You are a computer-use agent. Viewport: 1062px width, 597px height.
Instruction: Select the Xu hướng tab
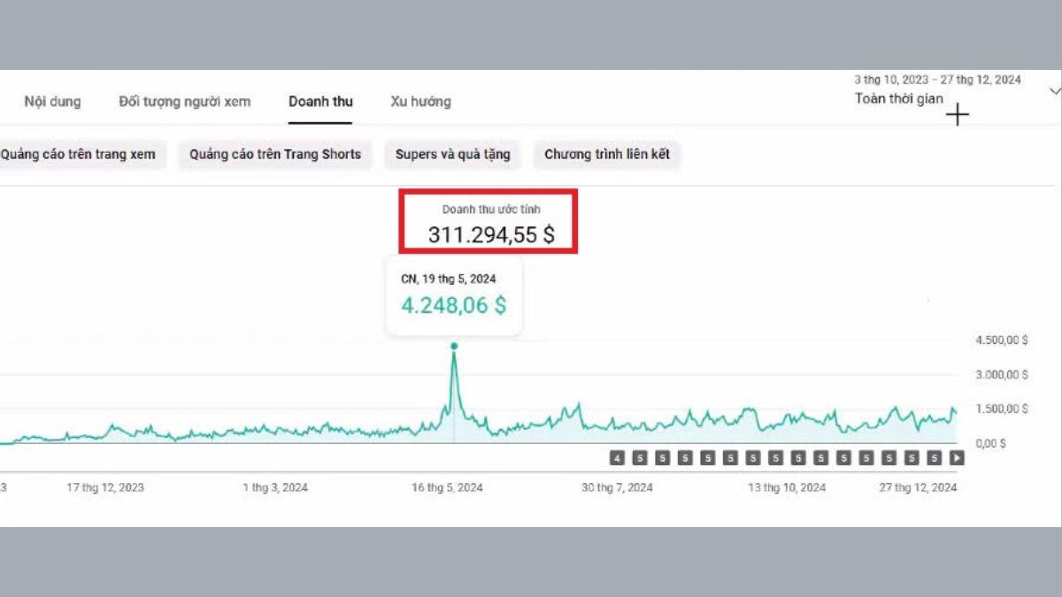click(421, 102)
